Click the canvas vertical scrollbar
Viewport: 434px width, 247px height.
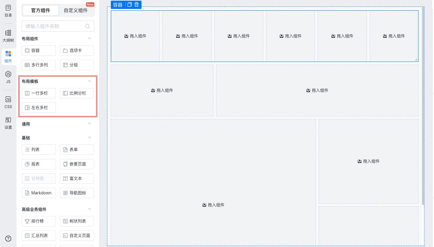423,103
